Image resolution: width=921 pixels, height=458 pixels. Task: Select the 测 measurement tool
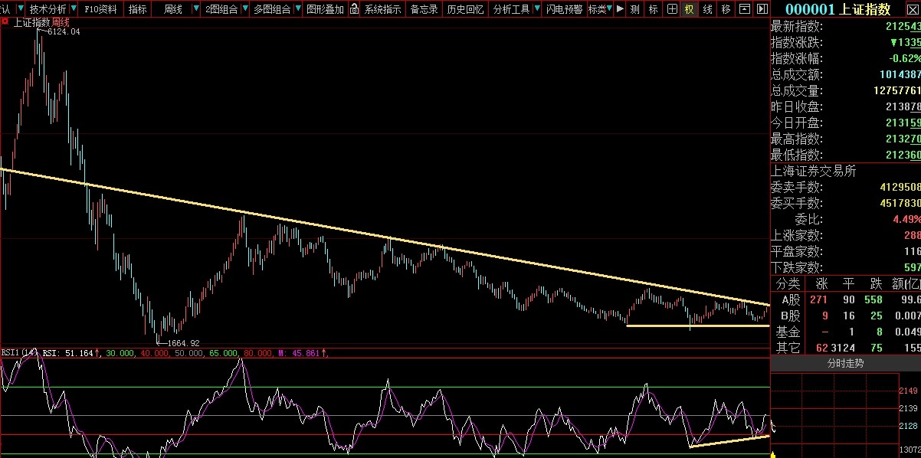pos(634,9)
